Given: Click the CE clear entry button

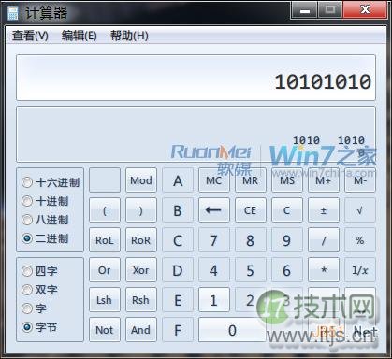Looking at the screenshot, I should click(251, 210).
